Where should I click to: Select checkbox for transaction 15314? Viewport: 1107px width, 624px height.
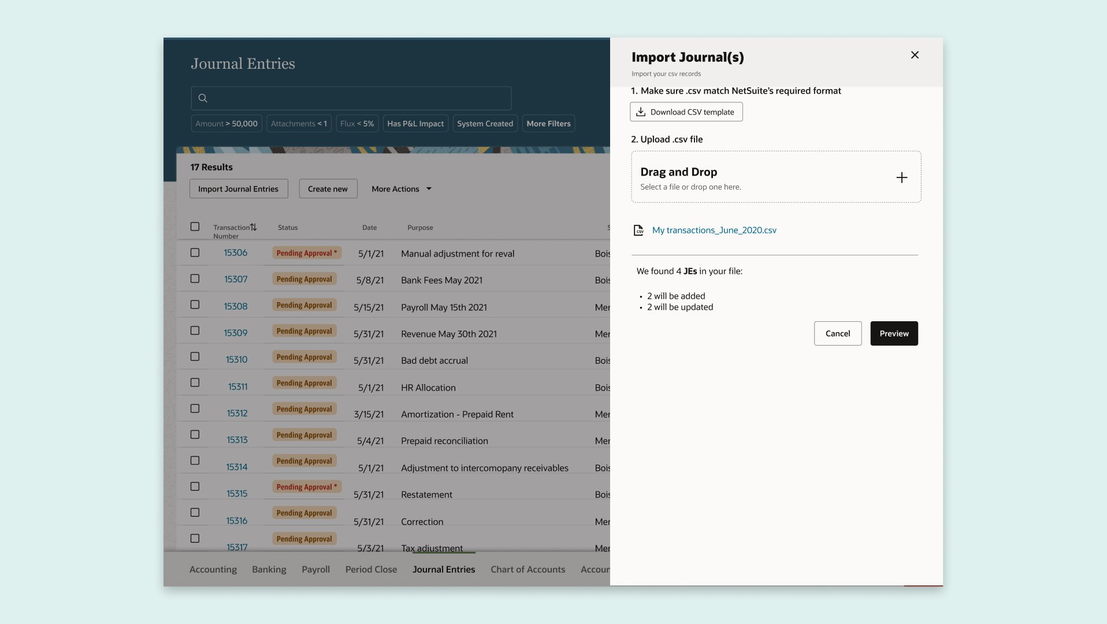[x=195, y=460]
